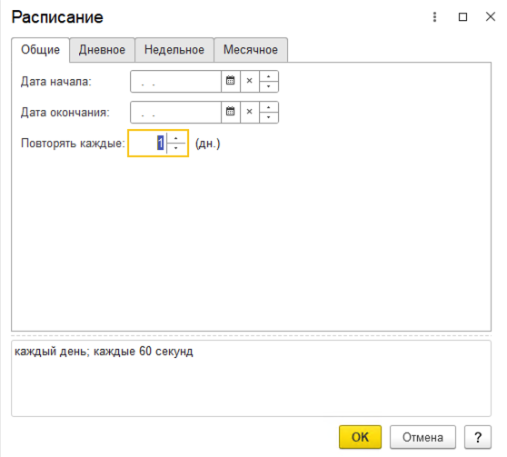Decrease Дата окончания with the down arrow
The width and height of the screenshot is (507, 457).
[269, 117]
